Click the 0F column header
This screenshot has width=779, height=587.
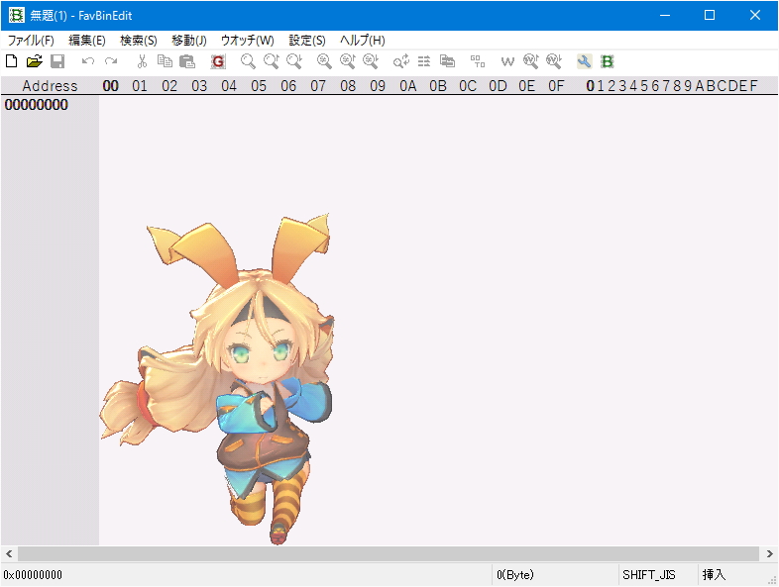pos(556,86)
